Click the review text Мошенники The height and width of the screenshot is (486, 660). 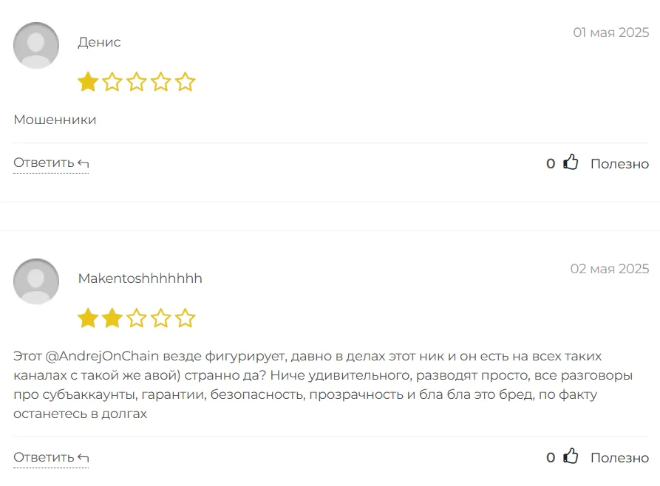click(55, 120)
